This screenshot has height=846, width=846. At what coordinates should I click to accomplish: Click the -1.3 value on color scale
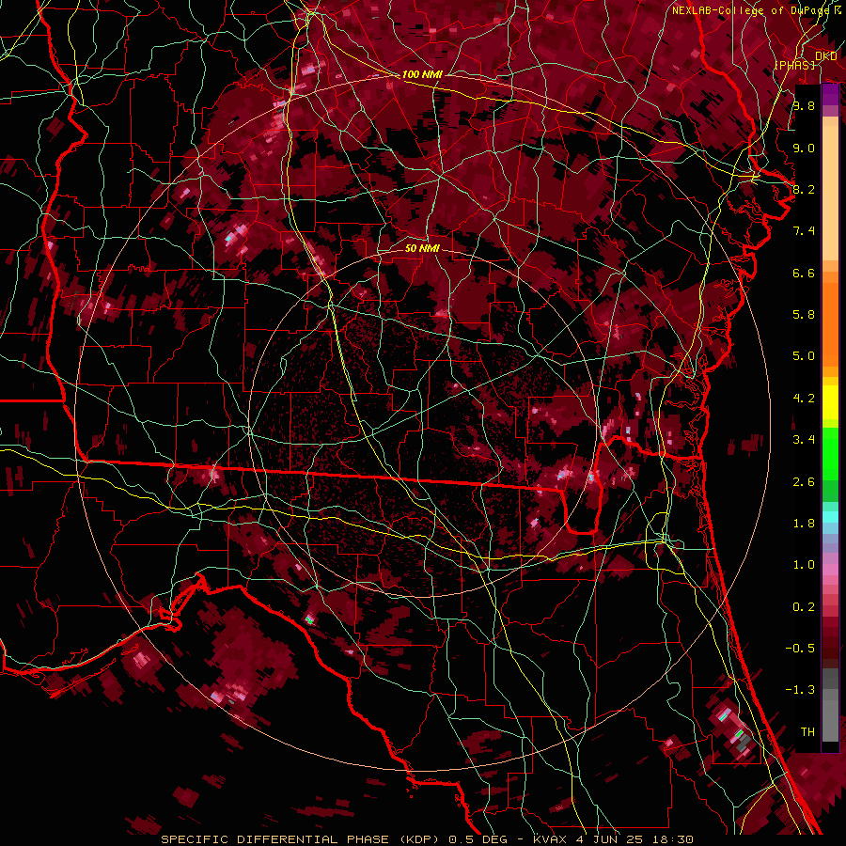(x=800, y=690)
